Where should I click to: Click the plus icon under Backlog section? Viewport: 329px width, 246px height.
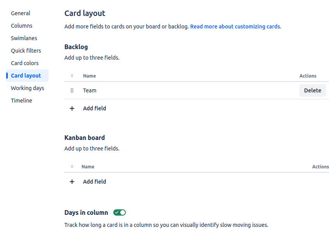tap(72, 108)
